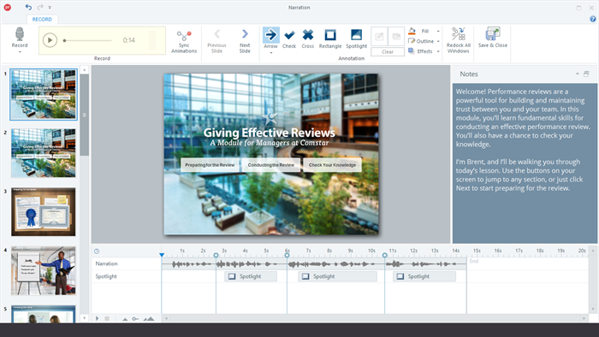Click the narration playback progress slider

tap(87, 40)
